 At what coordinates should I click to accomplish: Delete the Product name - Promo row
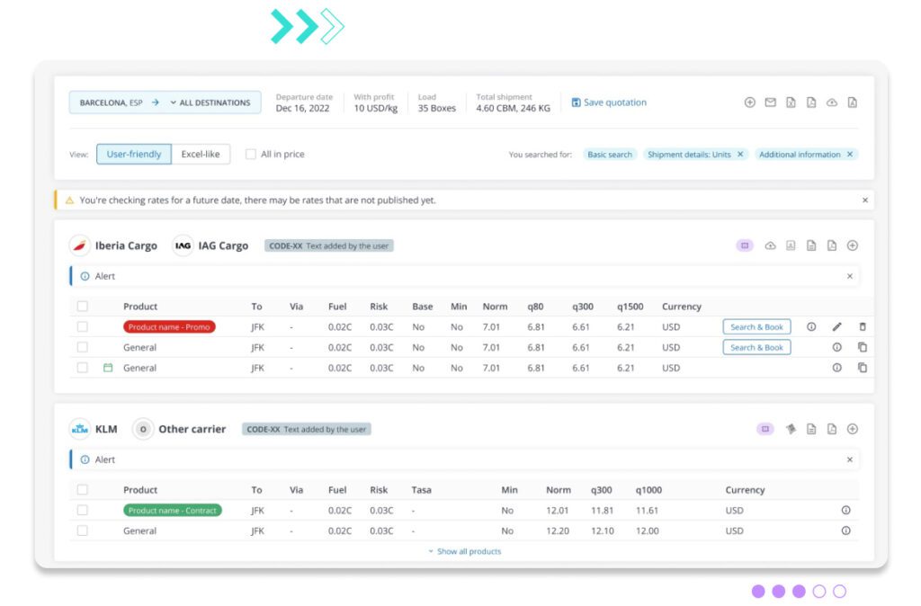coord(861,325)
